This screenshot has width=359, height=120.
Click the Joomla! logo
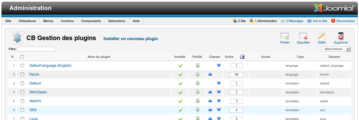(334, 8)
